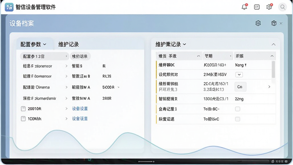
Task: Click the maintenance table vertical scrollbar
Action: [273, 69]
